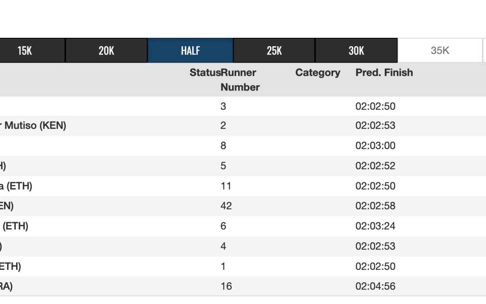Go to the 30K tab
The height and width of the screenshot is (304, 486).
[356, 50]
